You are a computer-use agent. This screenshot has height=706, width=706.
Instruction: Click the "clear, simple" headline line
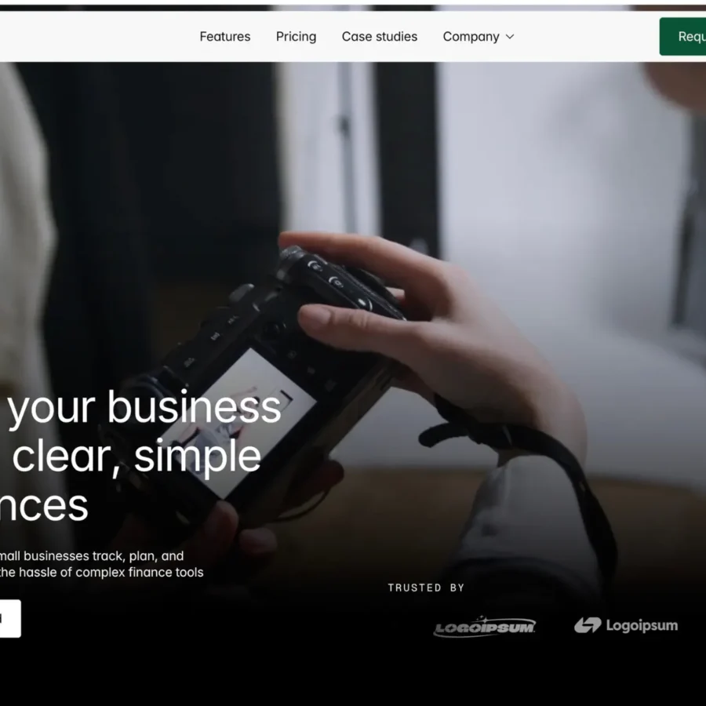pos(136,457)
